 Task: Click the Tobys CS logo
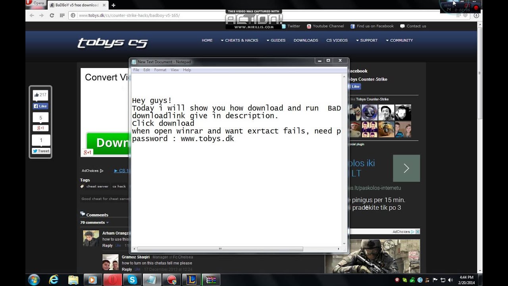(x=112, y=43)
